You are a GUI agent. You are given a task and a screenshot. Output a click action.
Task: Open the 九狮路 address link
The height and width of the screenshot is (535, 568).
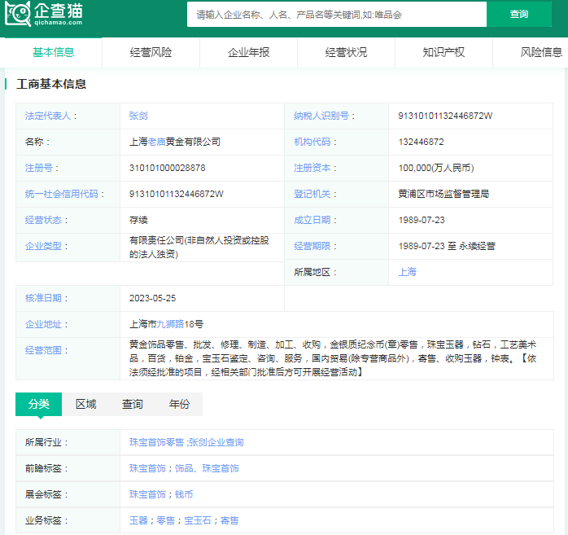click(x=170, y=324)
